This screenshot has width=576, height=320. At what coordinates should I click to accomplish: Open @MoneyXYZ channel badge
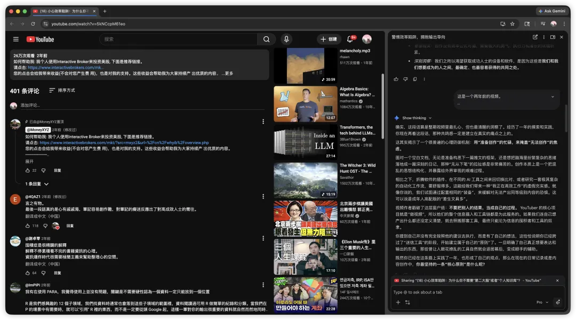point(38,130)
